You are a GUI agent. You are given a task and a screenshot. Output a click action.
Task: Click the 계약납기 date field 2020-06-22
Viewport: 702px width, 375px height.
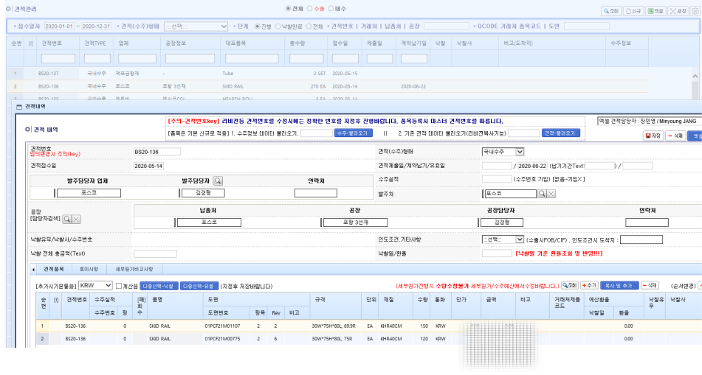(x=532, y=166)
